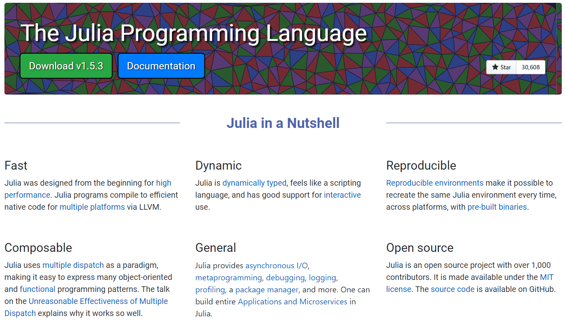The image size is (565, 322).
Task: Click the 'functional' programming link
Action: 37,289
